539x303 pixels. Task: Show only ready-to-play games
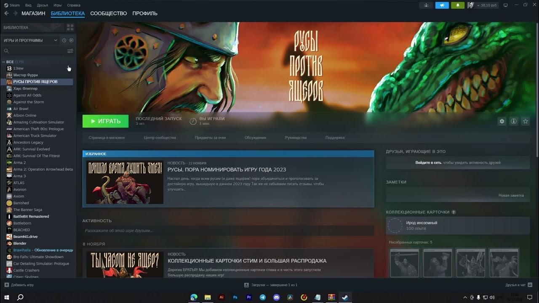(x=71, y=40)
